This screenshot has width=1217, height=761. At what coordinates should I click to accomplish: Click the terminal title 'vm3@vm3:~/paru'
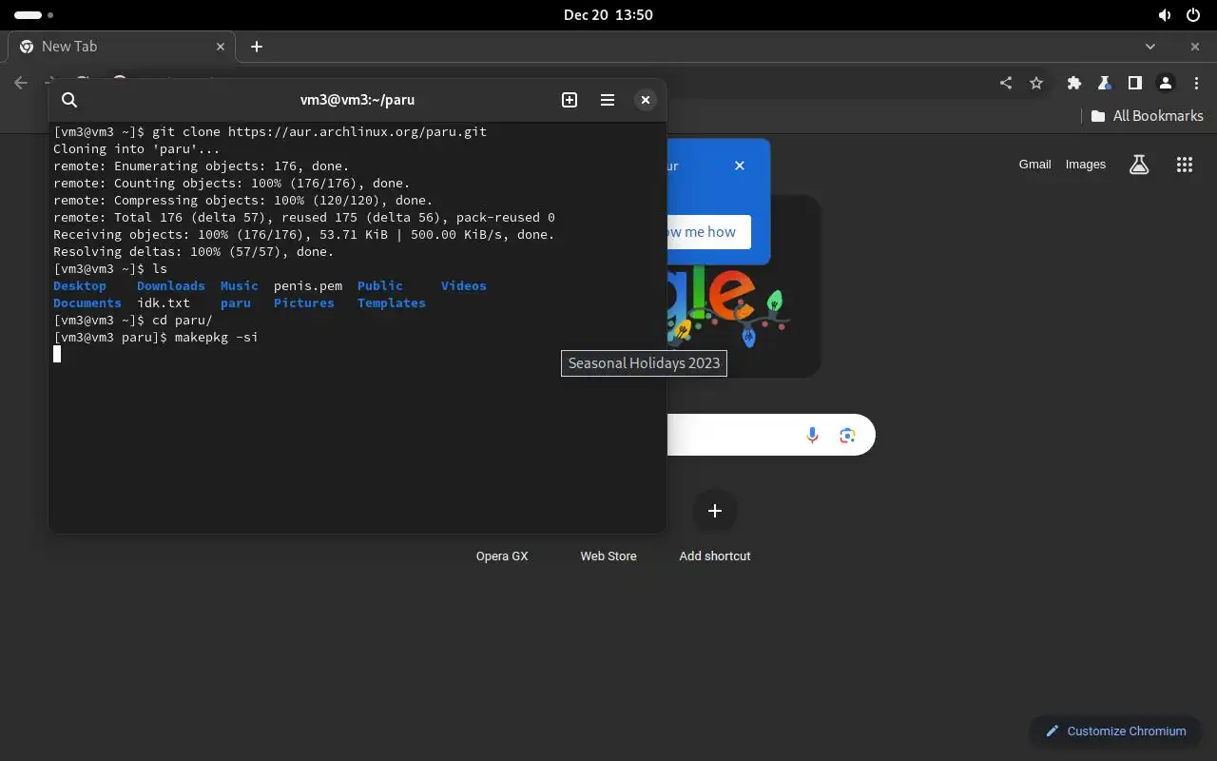tap(357, 100)
